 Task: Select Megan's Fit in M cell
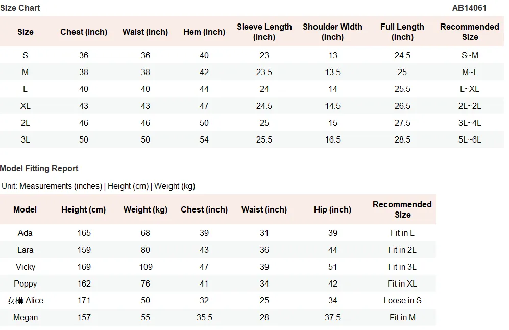402,318
